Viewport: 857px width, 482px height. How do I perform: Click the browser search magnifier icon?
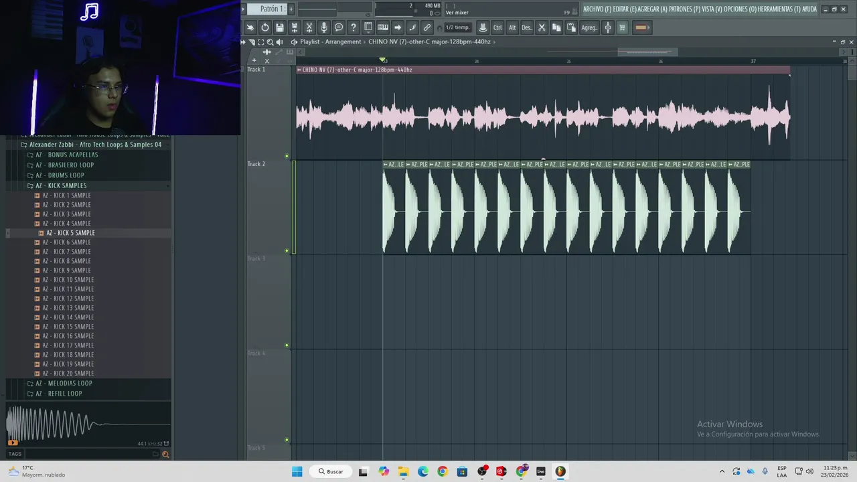point(165,454)
